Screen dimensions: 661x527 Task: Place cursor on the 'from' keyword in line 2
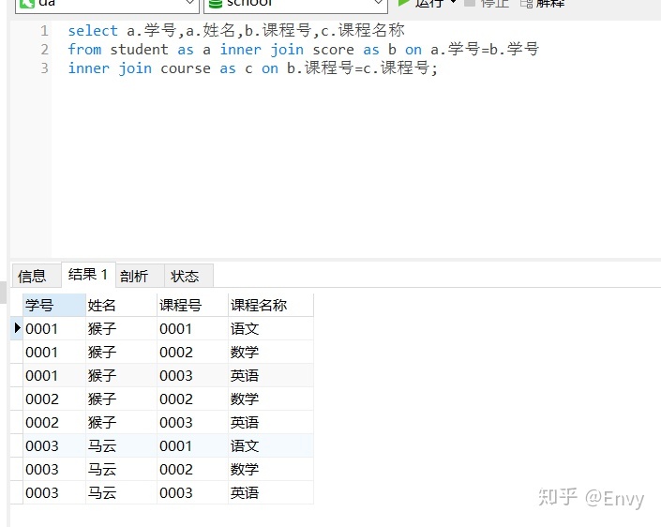coord(84,50)
